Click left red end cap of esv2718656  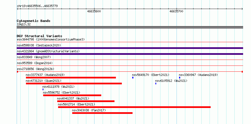(17, 72)
